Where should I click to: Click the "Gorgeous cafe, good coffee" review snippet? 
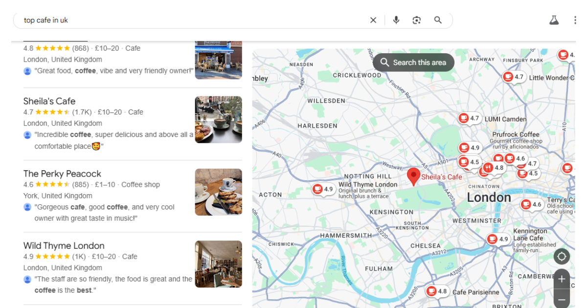pyautogui.click(x=105, y=213)
